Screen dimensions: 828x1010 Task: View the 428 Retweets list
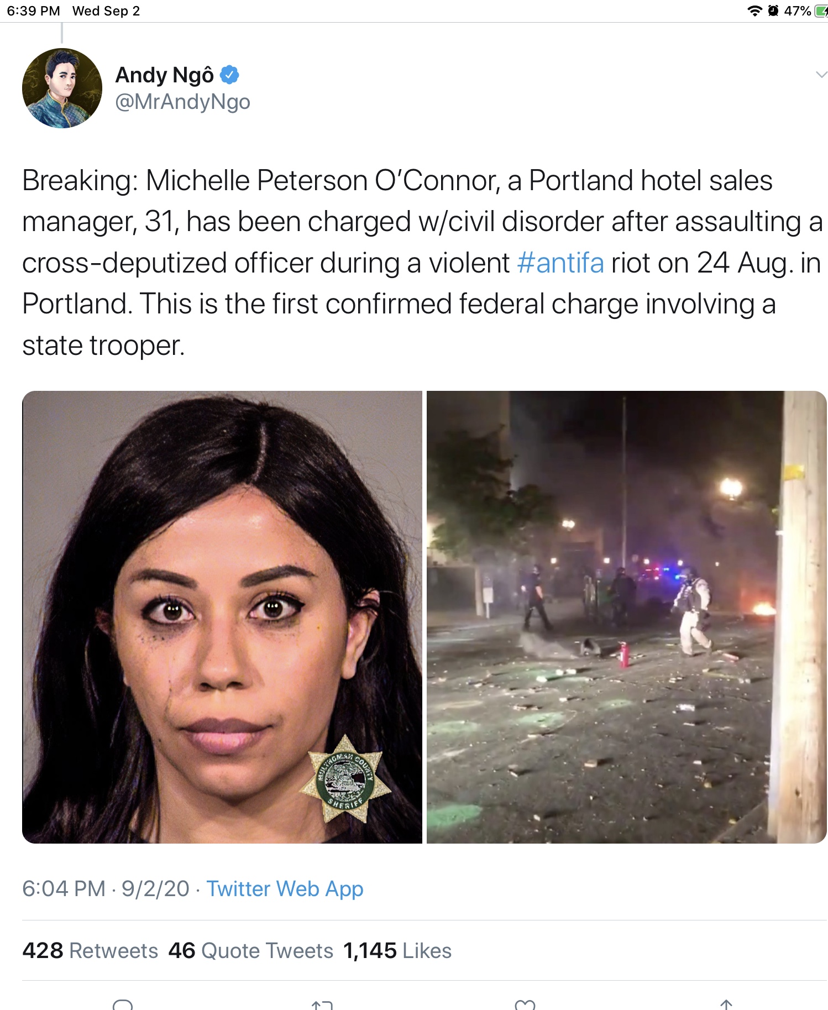pyautogui.click(x=90, y=950)
